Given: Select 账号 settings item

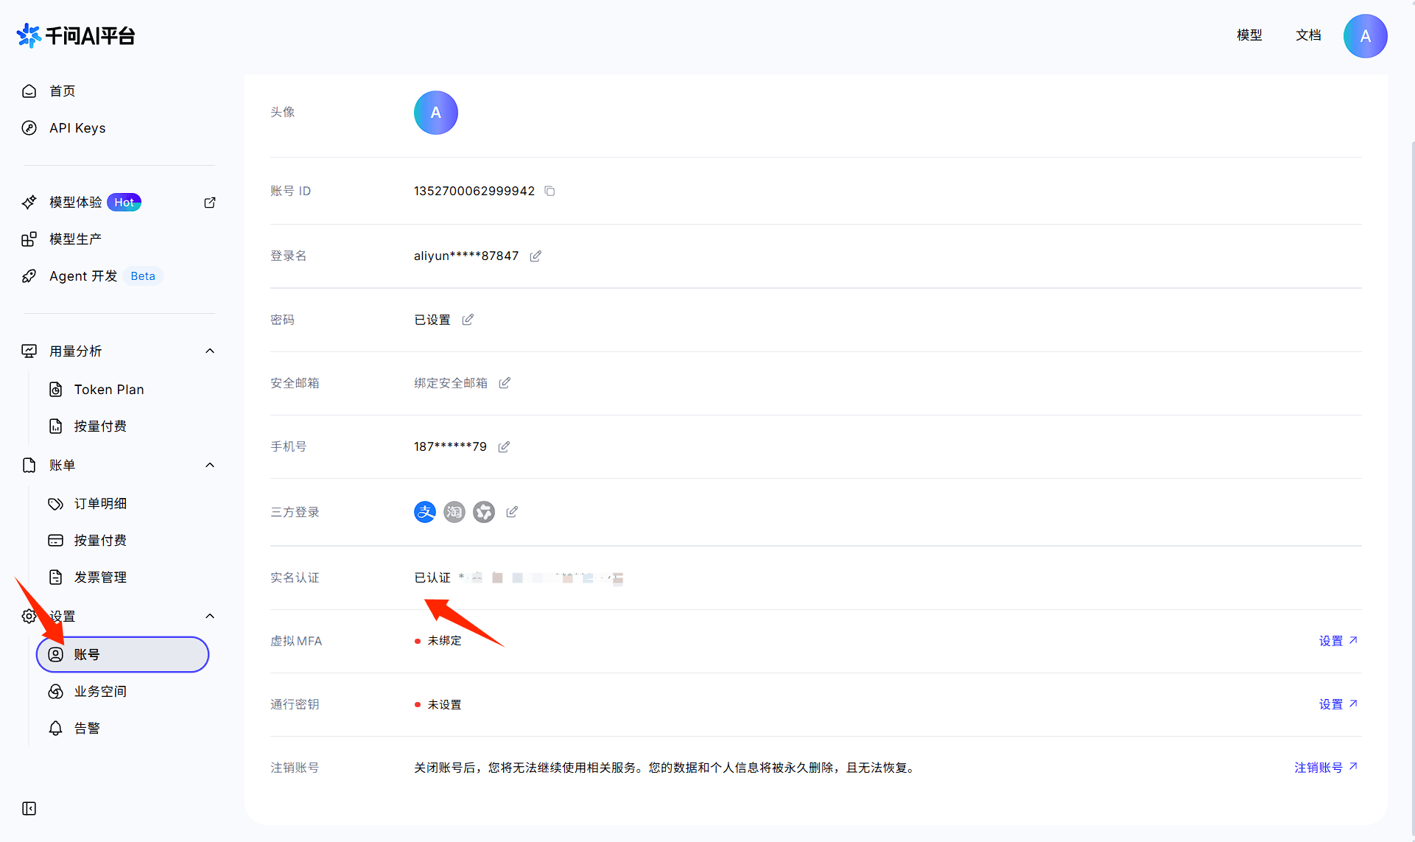Looking at the screenshot, I should (123, 655).
